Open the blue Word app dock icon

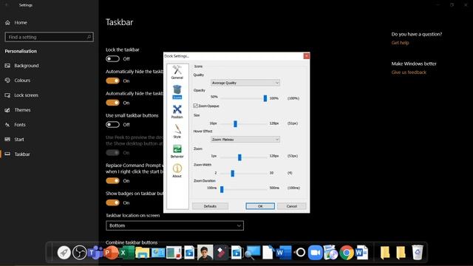pyautogui.click(x=284, y=253)
